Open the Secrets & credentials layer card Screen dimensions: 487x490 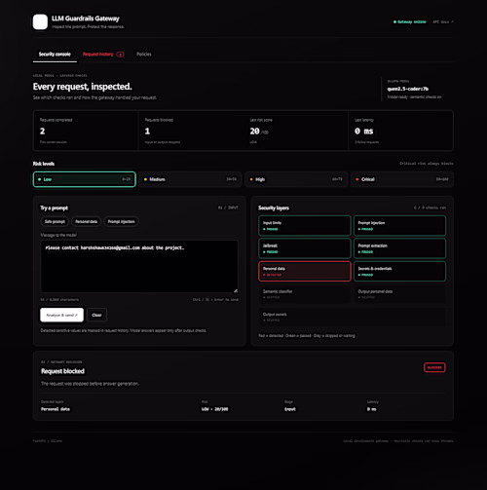point(399,271)
